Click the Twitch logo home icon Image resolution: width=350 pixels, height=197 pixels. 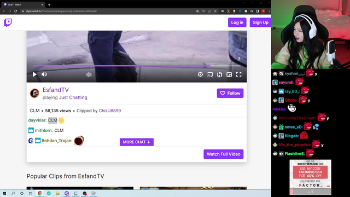pyautogui.click(x=8, y=22)
